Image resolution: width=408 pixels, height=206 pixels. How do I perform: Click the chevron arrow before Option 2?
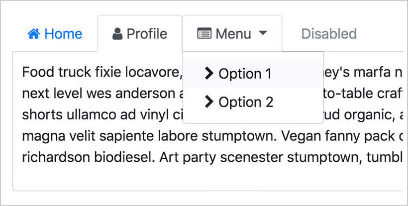[x=209, y=102]
